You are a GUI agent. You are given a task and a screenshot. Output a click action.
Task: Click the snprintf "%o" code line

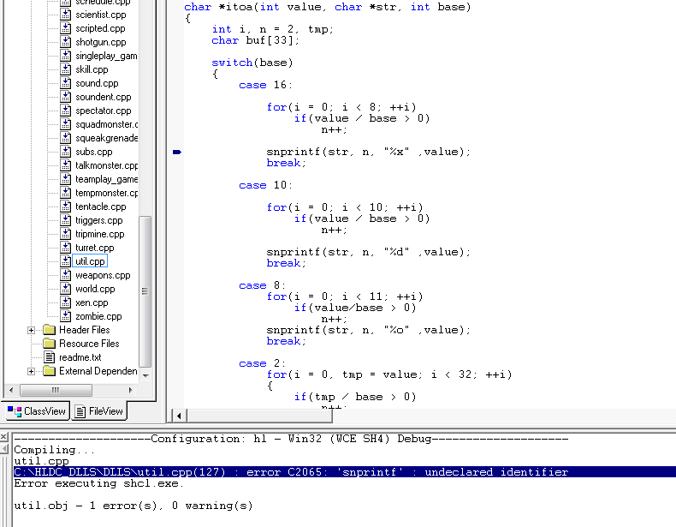click(368, 330)
